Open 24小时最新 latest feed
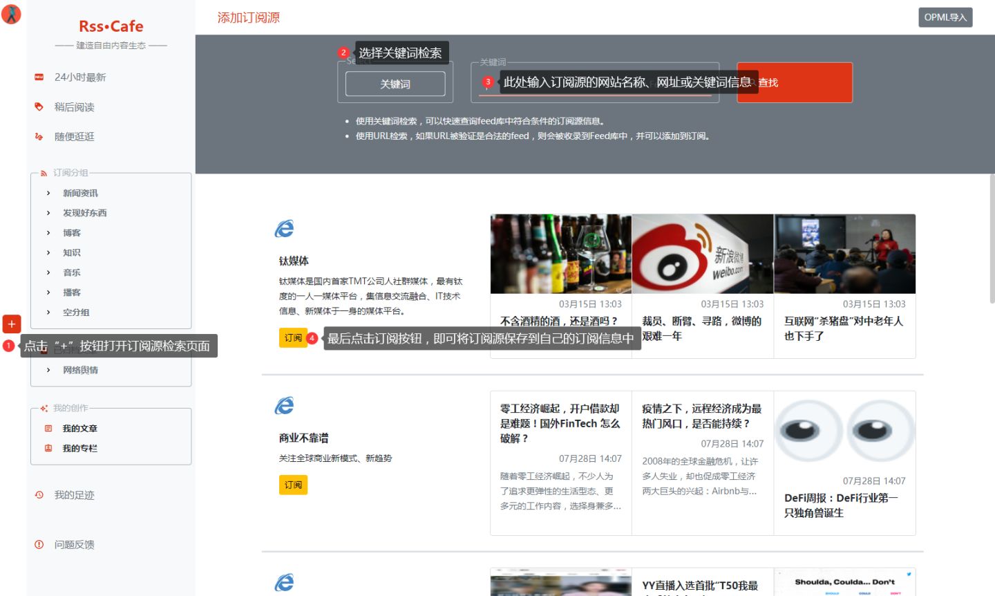The width and height of the screenshot is (995, 596). 79,77
